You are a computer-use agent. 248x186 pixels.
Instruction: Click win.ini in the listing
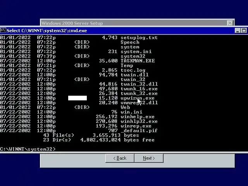point(131,112)
